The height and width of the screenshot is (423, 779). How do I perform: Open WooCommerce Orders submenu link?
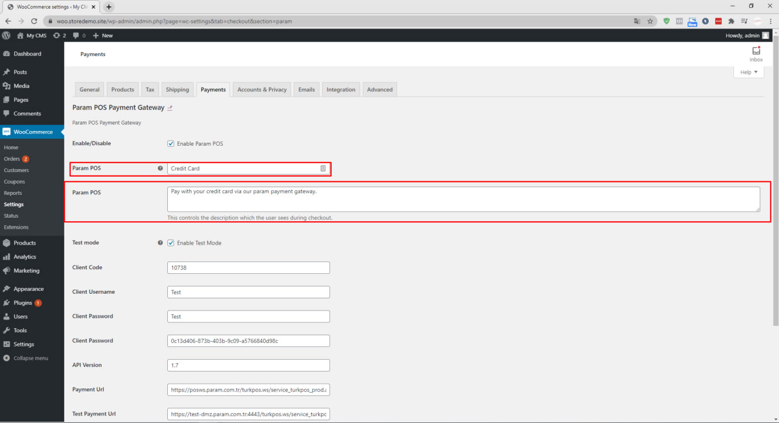[x=12, y=159]
